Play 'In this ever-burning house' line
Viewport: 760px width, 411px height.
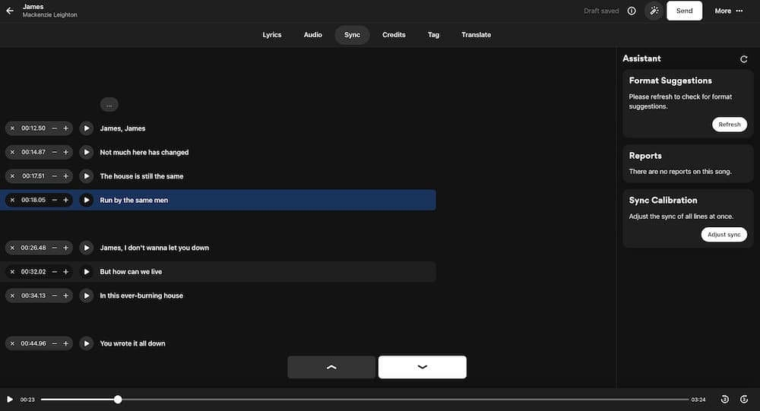pyautogui.click(x=87, y=296)
